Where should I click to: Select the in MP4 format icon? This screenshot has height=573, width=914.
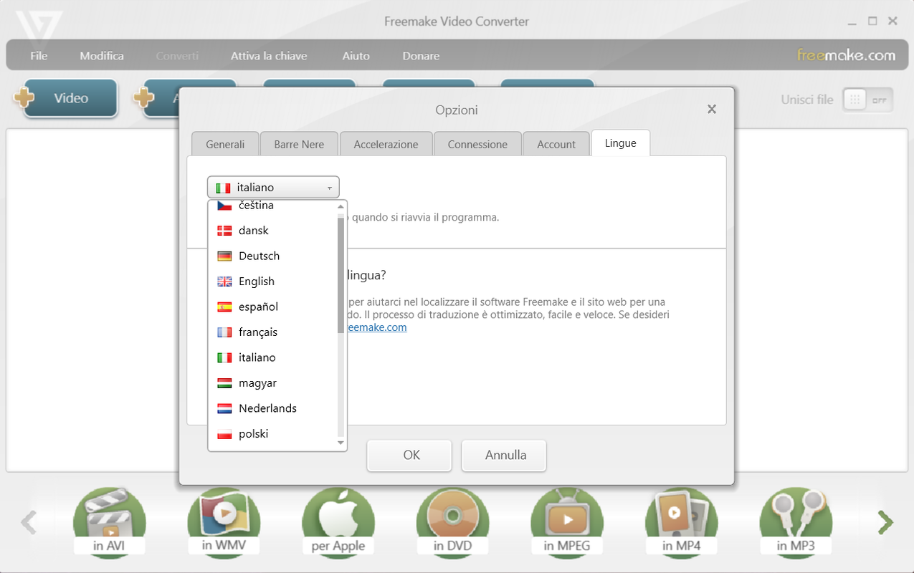click(x=682, y=521)
